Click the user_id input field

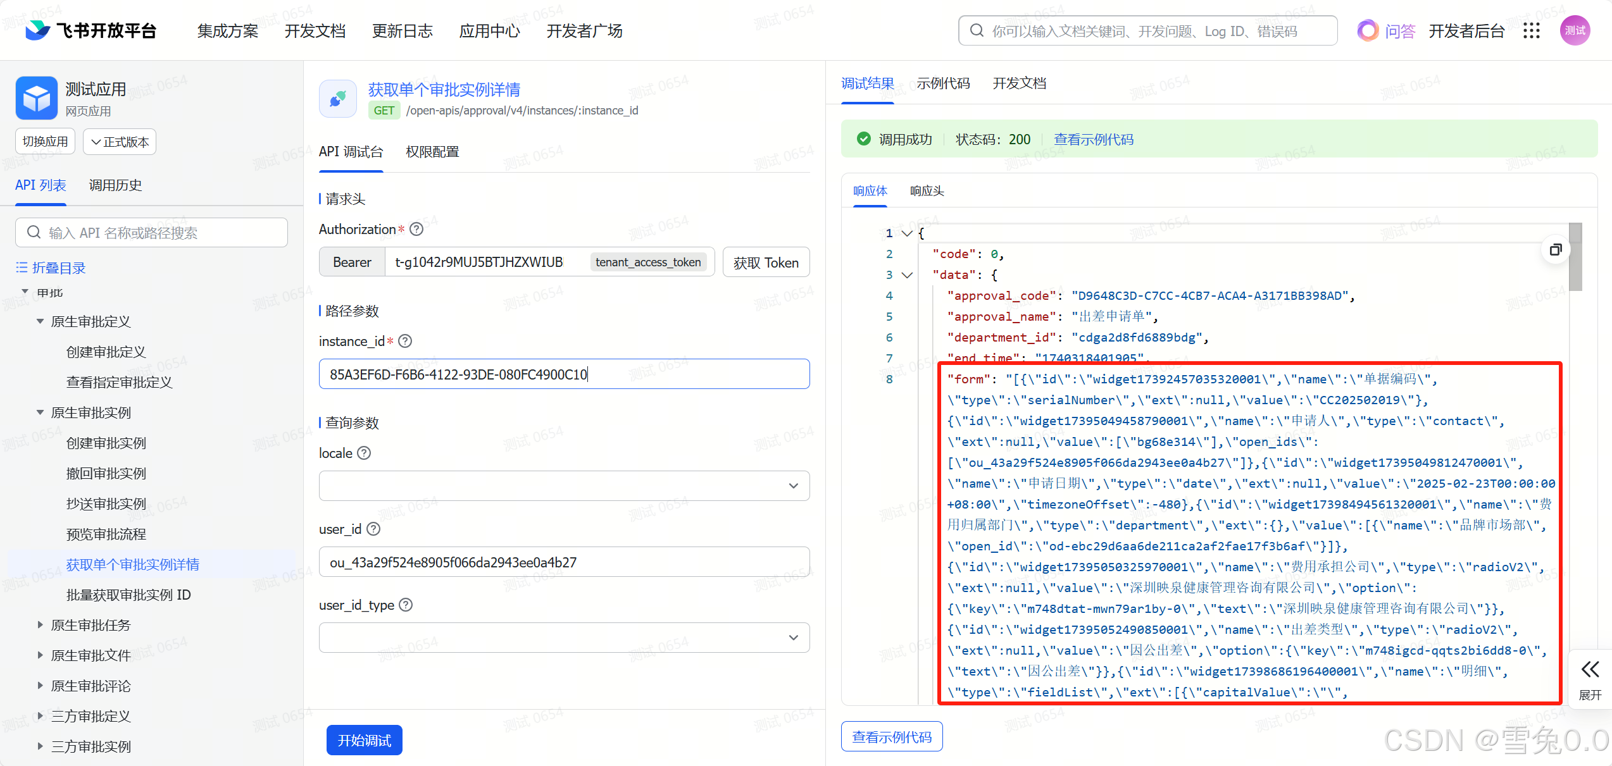[x=565, y=562]
